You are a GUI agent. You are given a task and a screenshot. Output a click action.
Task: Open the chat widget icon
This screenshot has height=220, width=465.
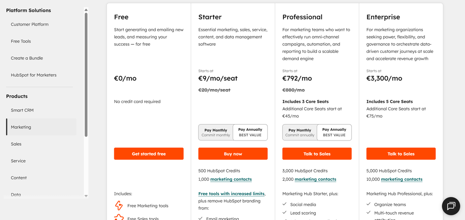point(451,206)
